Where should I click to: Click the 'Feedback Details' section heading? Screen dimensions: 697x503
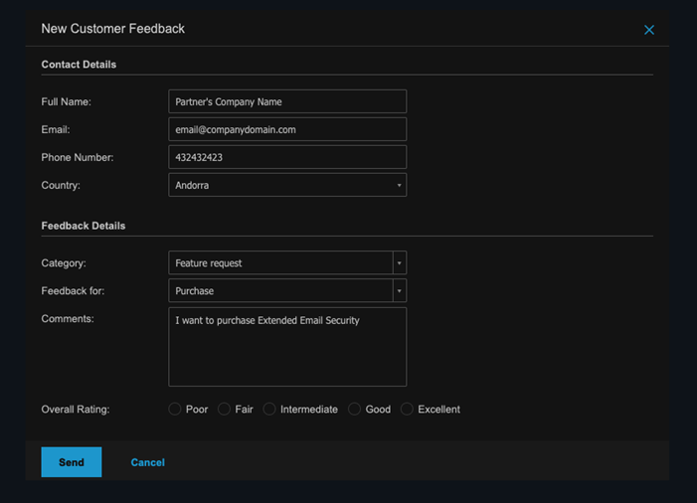(x=84, y=226)
